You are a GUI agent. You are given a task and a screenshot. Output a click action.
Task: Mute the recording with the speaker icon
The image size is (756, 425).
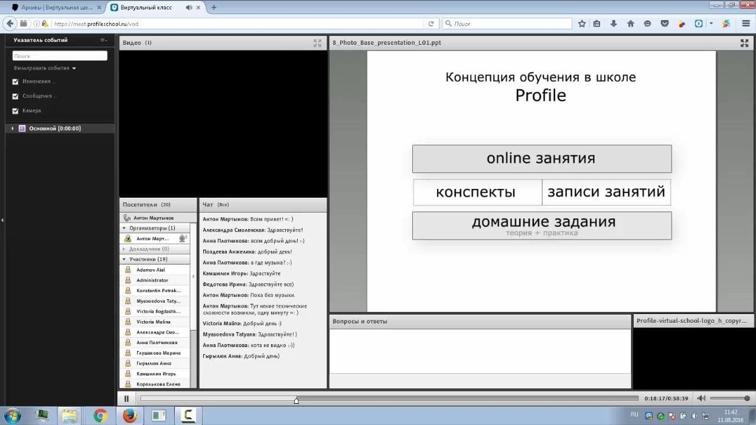click(x=701, y=398)
